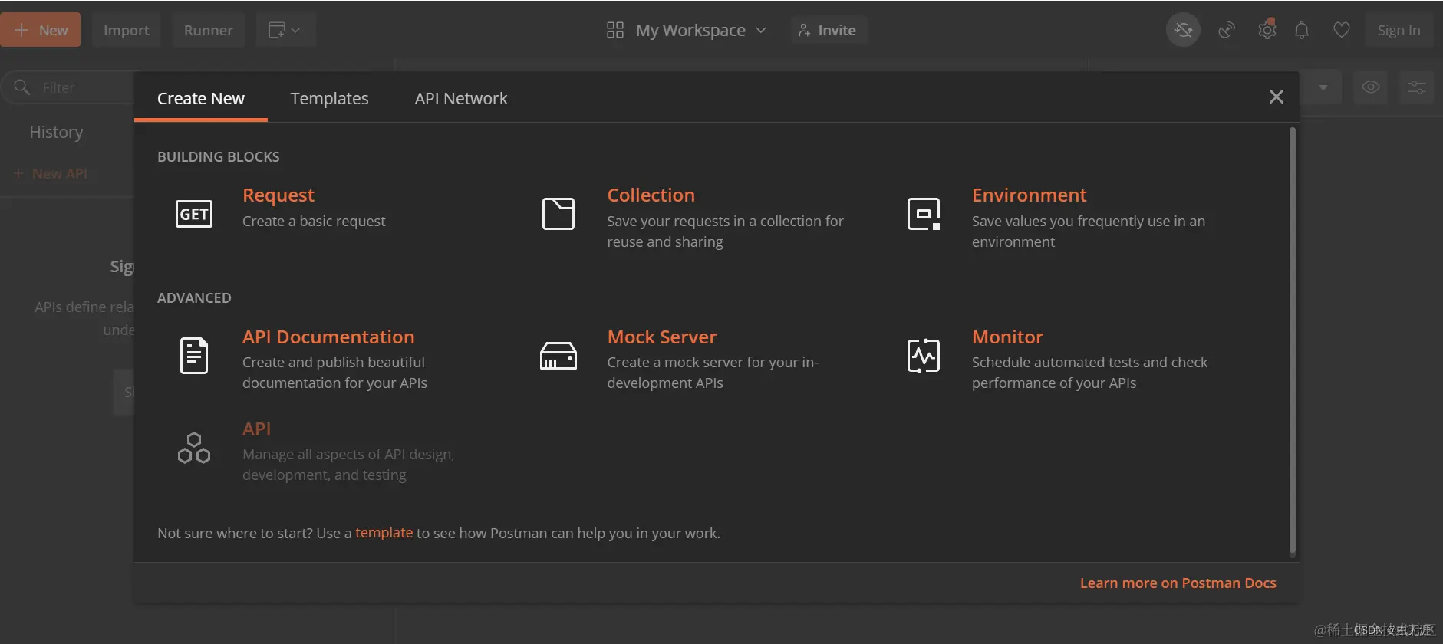Image resolution: width=1443 pixels, height=644 pixels.
Task: Click the Monitor title link
Action: (1007, 337)
